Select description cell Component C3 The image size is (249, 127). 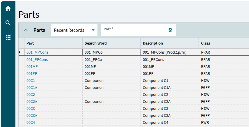click(170, 109)
